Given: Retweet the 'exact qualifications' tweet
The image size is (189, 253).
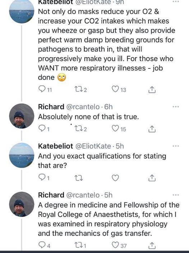Looking at the screenshot, I should [79, 178].
